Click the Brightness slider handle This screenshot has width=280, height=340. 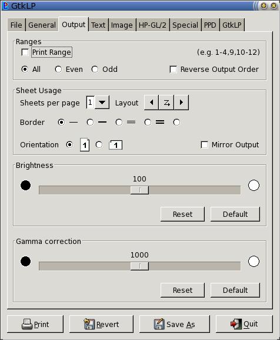pyautogui.click(x=139, y=190)
